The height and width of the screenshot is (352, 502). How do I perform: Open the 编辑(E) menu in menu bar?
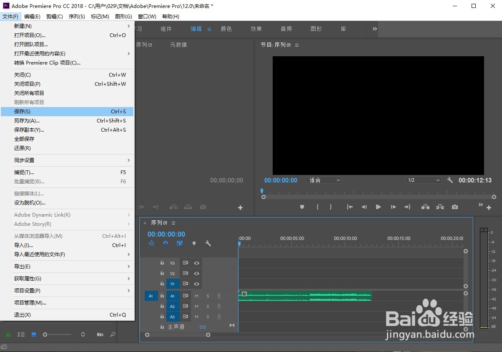click(x=32, y=16)
